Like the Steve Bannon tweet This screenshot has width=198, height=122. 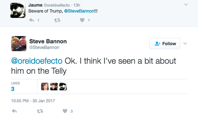[x=65, y=111]
